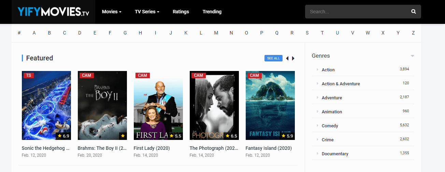445x172 pixels.
Task: Filter titles by letter C
Action: [64, 33]
